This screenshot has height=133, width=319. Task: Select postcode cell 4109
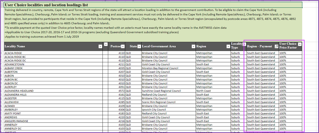tap(117, 106)
